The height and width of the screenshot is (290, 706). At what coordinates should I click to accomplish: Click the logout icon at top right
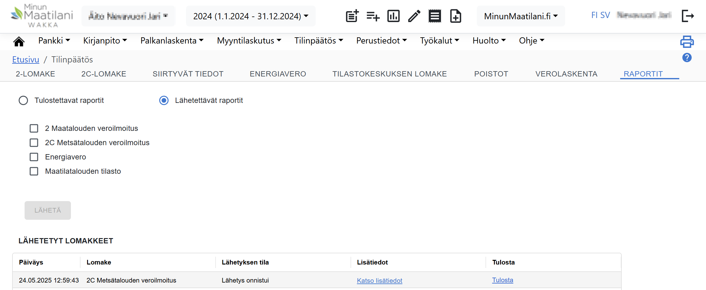[x=688, y=16]
